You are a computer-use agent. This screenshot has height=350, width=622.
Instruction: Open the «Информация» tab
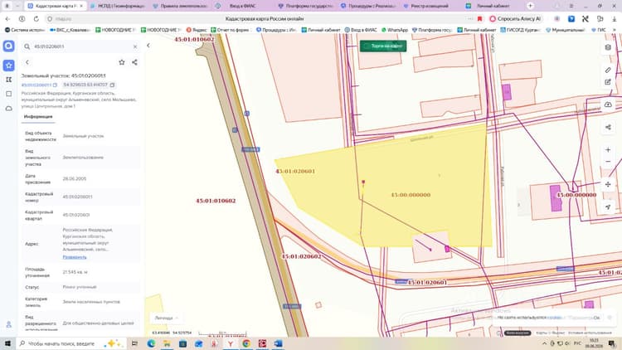point(38,117)
